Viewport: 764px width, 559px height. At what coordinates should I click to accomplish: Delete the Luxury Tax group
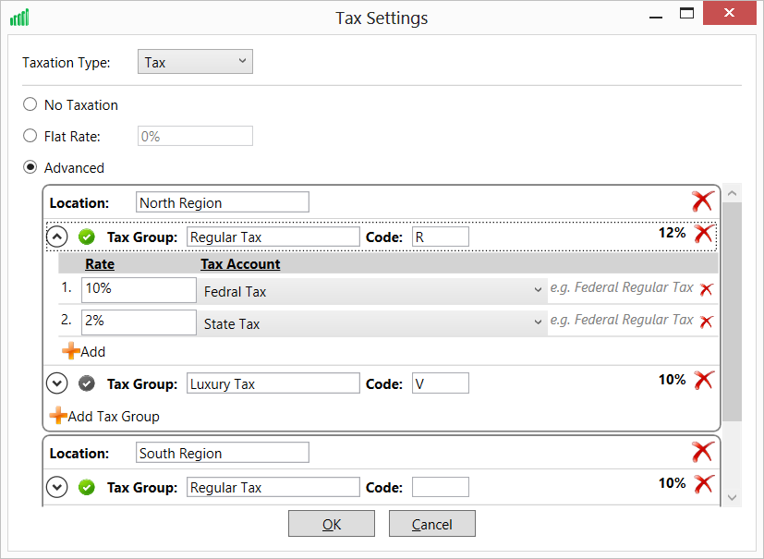tap(703, 379)
